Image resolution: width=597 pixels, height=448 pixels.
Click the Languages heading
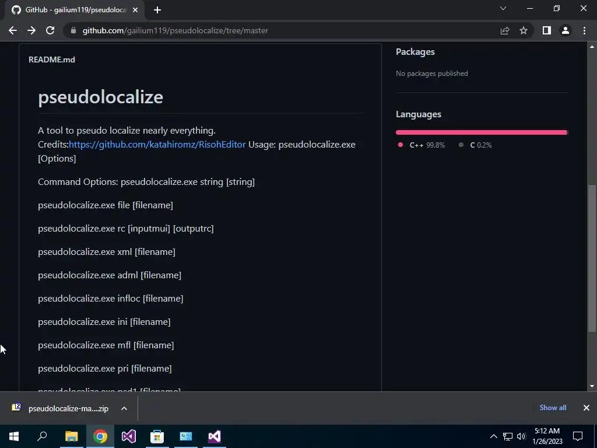pos(419,114)
